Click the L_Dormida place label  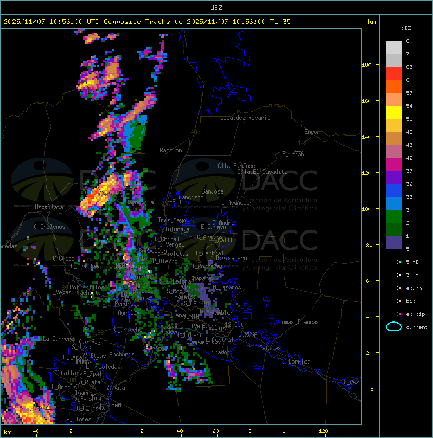(x=296, y=362)
